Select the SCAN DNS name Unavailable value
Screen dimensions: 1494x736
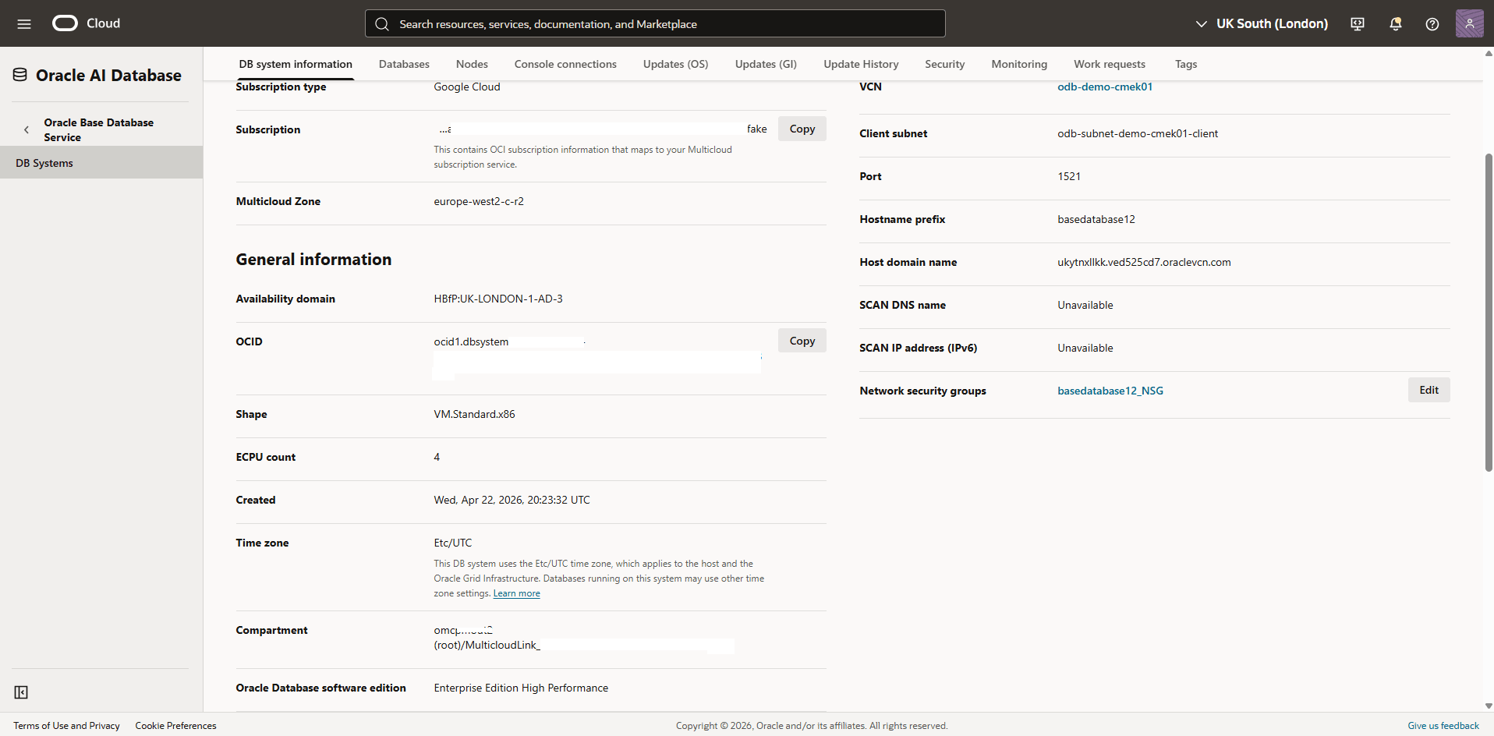tap(1085, 305)
